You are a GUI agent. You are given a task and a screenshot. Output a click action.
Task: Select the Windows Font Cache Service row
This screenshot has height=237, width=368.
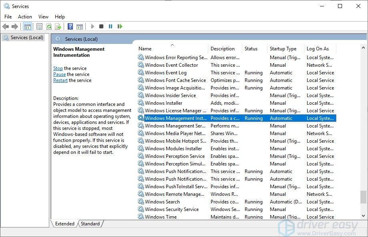237,80
